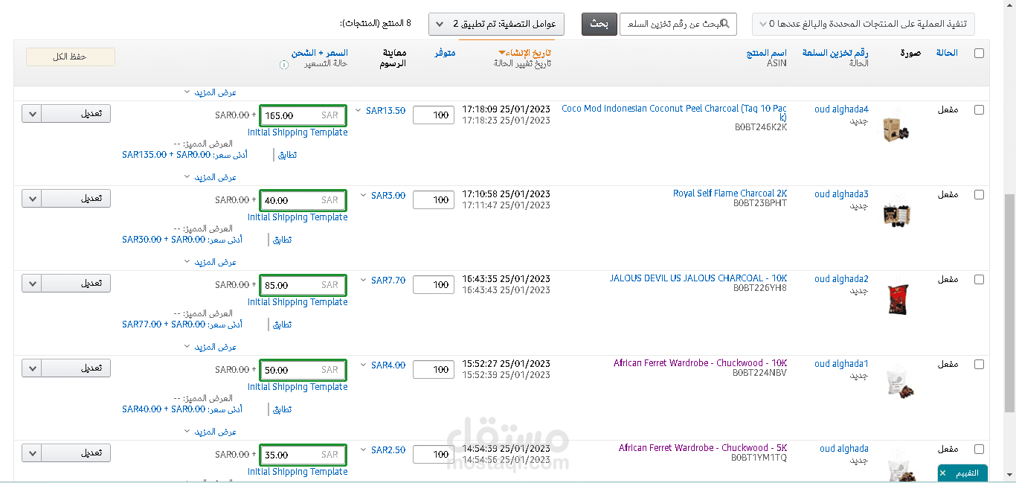Click تطابق to match the SAR77.00 lowest price
The height and width of the screenshot is (483, 1016).
coord(284,325)
